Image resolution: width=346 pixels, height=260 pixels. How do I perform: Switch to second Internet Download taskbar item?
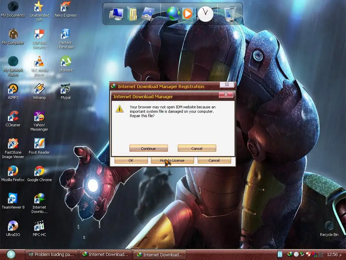(160, 255)
